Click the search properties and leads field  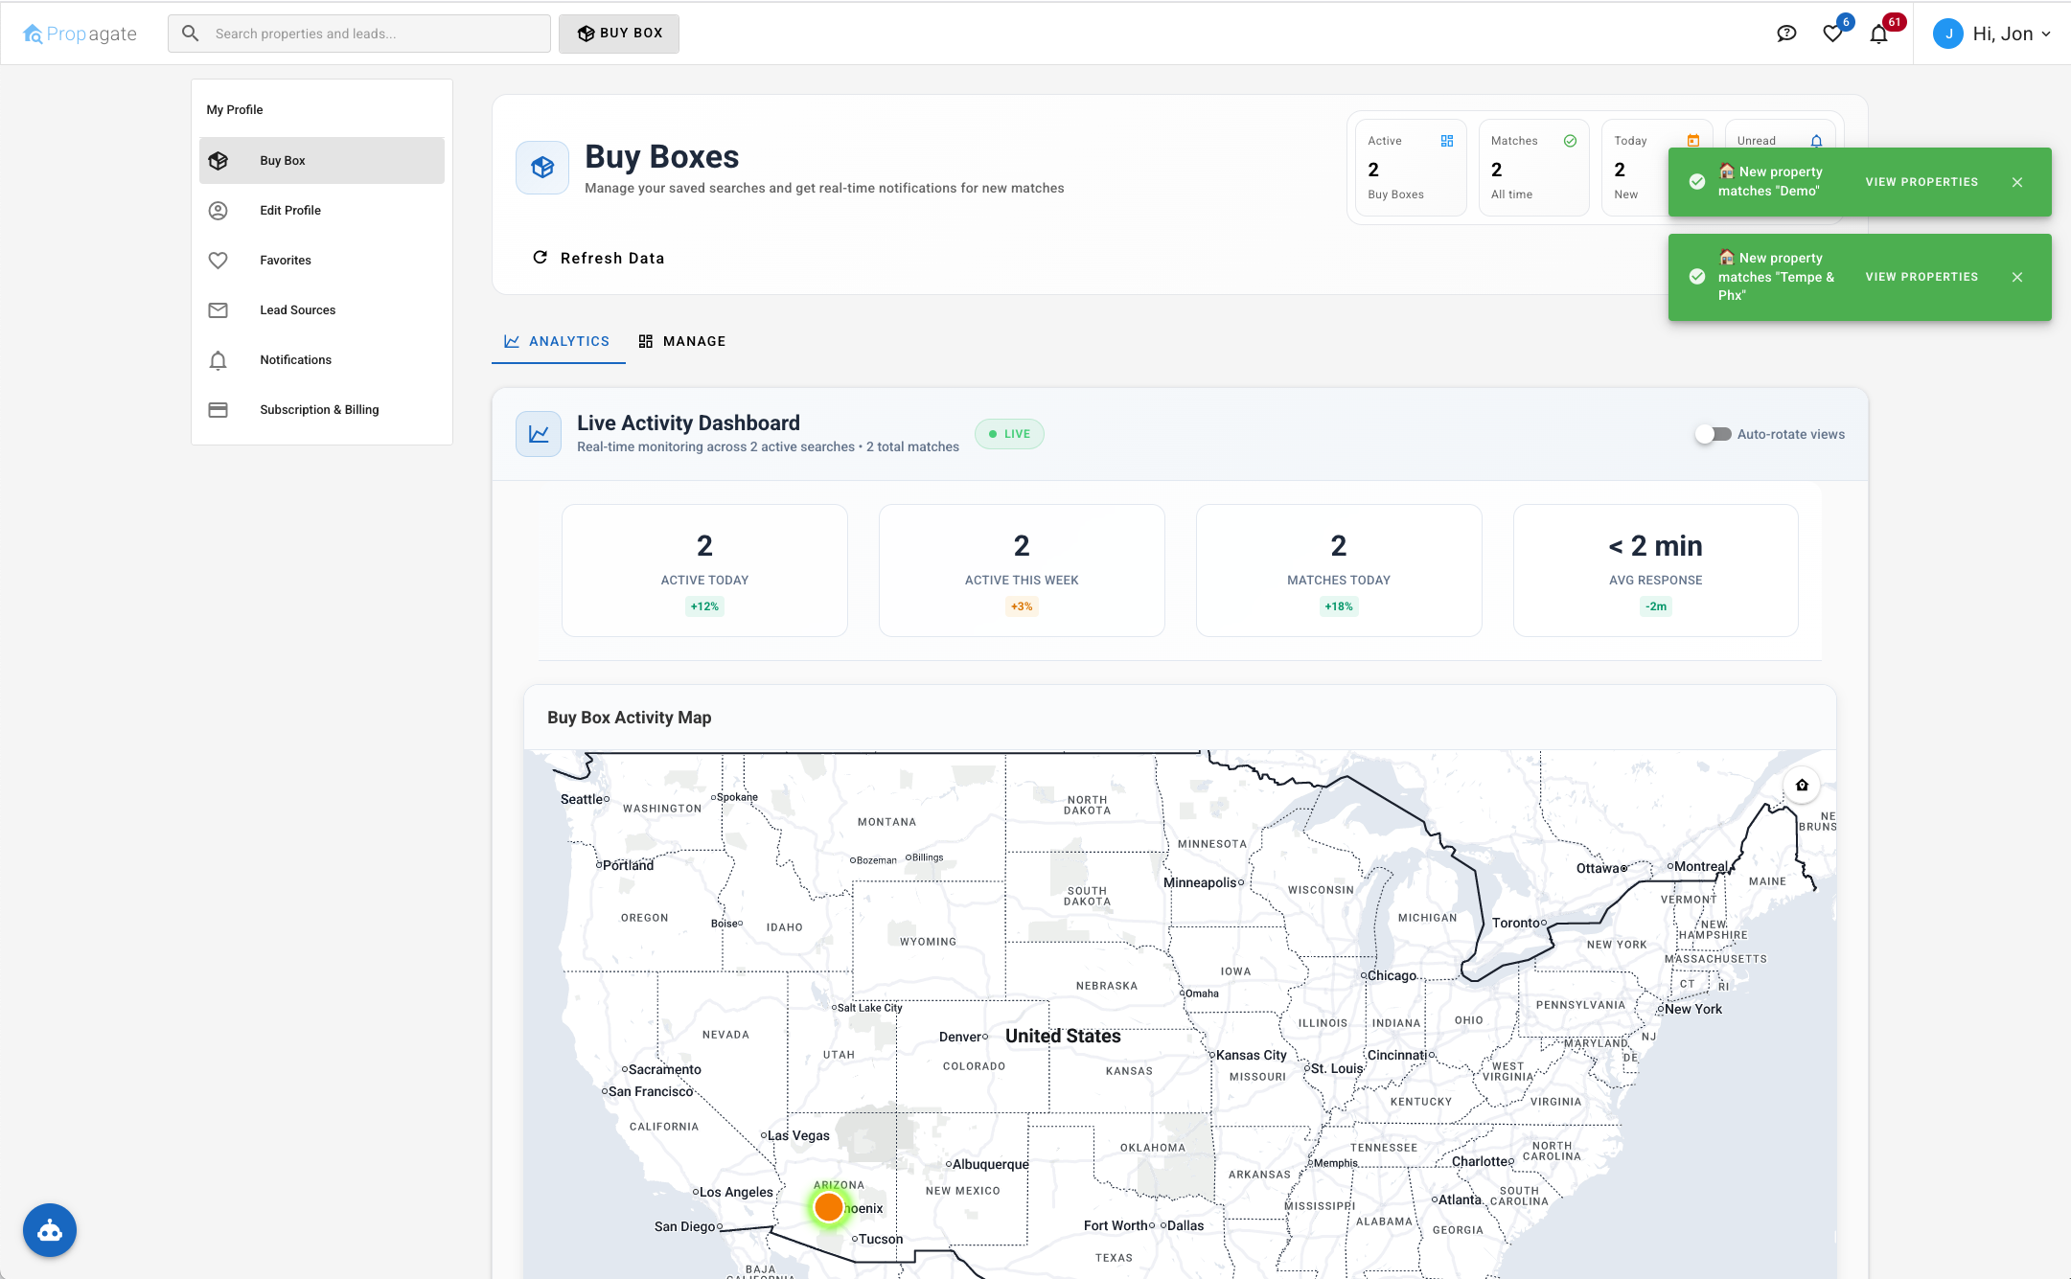pyautogui.click(x=358, y=33)
